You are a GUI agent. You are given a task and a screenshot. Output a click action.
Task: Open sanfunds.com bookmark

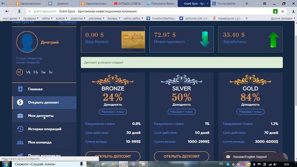pos(194,19)
